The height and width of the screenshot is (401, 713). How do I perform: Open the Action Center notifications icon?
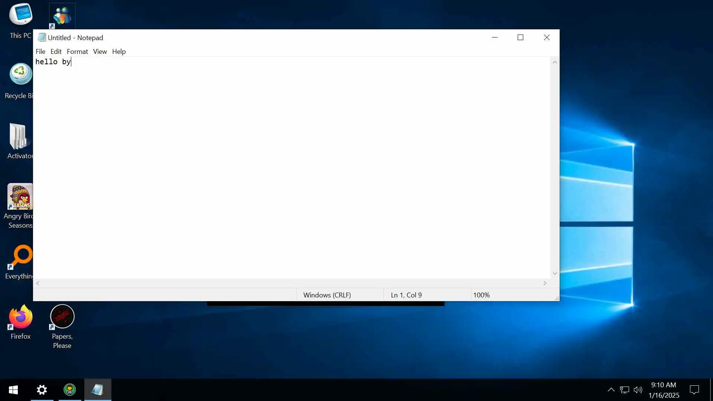(694, 389)
